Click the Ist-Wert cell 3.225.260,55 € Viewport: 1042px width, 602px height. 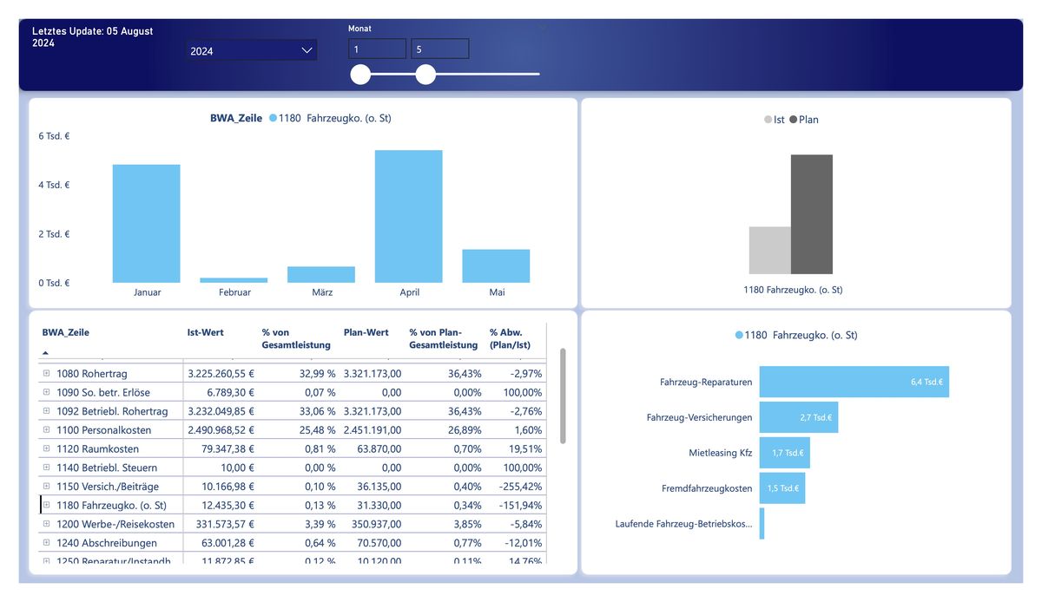(221, 374)
